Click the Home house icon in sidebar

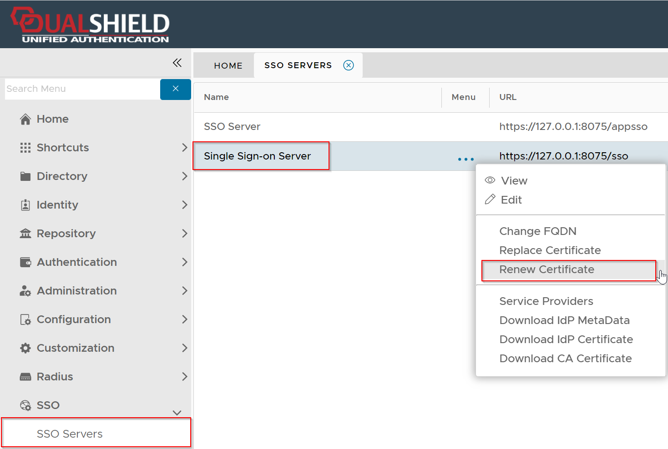click(25, 119)
